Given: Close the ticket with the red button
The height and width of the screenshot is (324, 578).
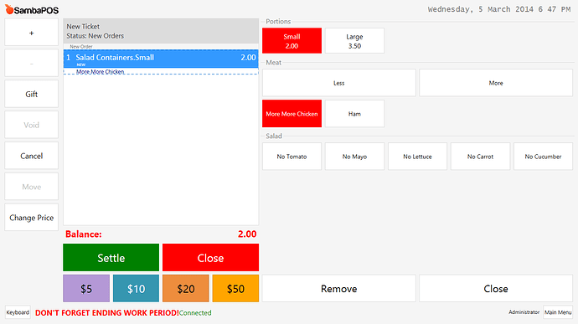Looking at the screenshot, I should point(210,257).
